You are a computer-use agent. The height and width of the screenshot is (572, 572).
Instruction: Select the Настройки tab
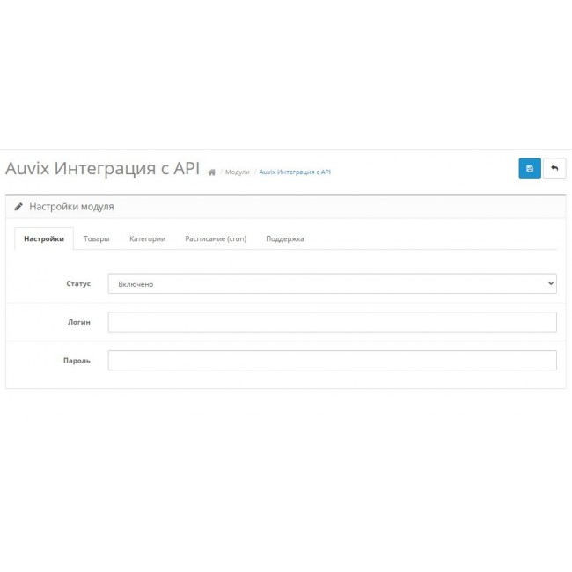click(x=44, y=238)
